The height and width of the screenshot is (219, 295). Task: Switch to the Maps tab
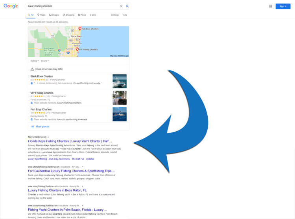click(41, 15)
